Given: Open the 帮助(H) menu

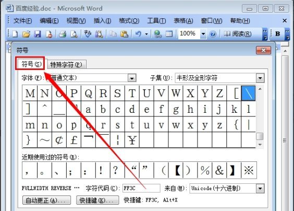Looking at the screenshot, I should pyautogui.click(x=240, y=21).
